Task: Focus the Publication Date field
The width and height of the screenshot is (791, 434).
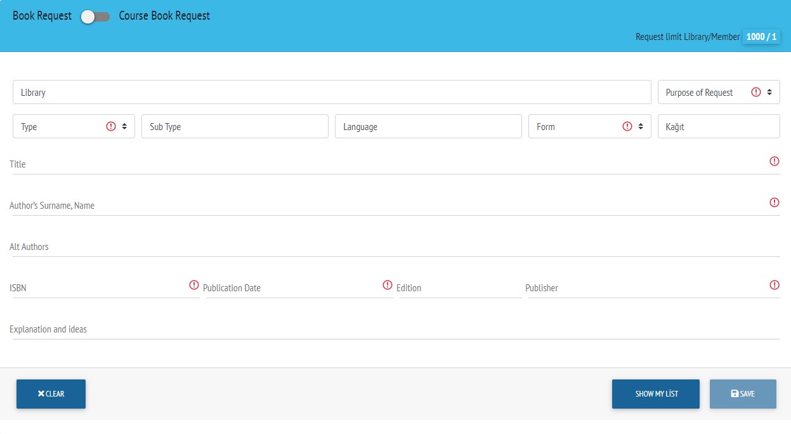Action: (x=299, y=287)
